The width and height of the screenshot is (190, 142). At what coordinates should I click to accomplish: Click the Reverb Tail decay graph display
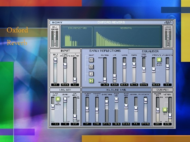click(127, 37)
